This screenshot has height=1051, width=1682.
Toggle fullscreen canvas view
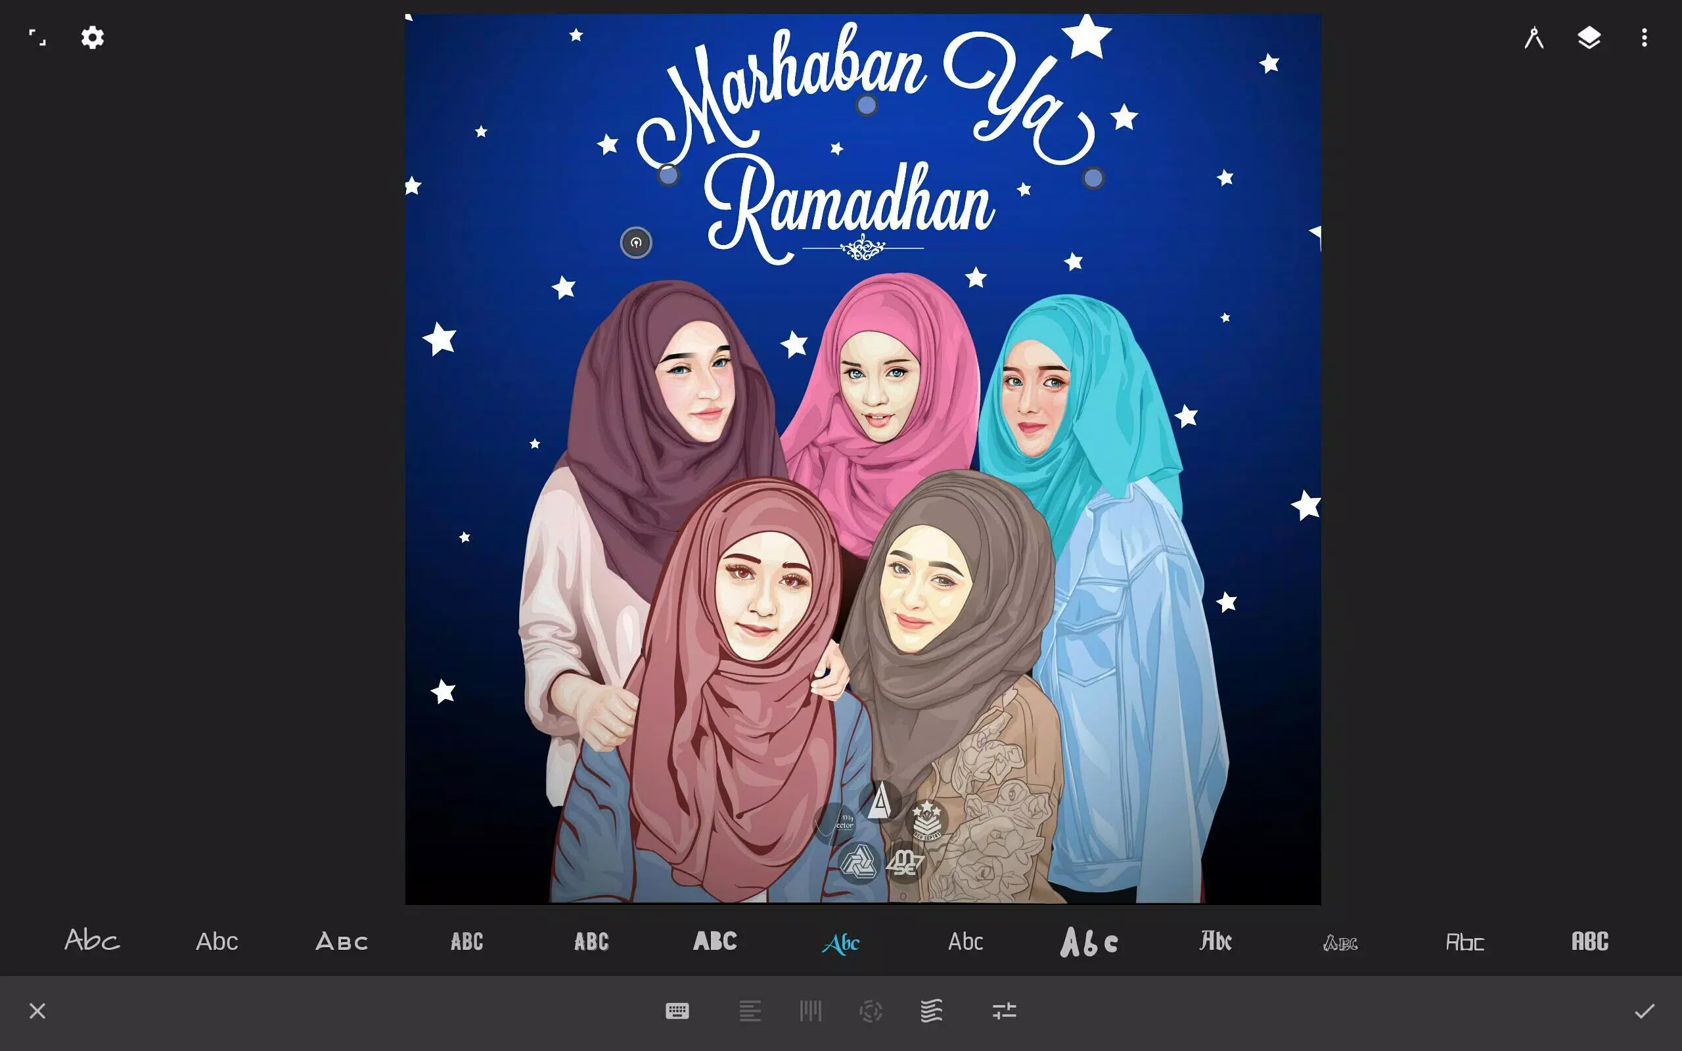[38, 38]
